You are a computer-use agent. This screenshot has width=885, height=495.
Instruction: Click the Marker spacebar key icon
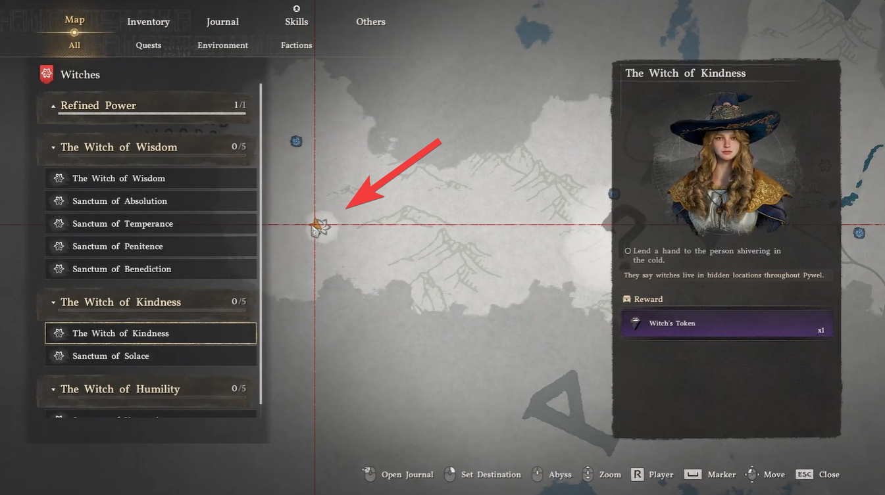click(x=692, y=474)
